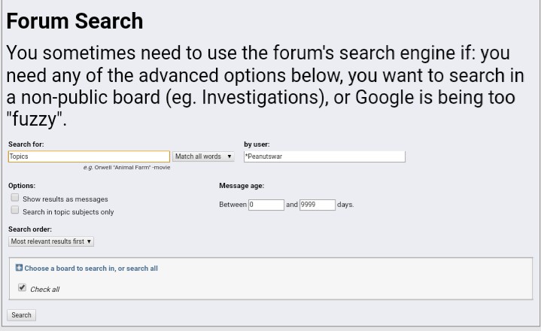Click the by user input field
Viewport: 541px width, 331px height.
(324, 156)
